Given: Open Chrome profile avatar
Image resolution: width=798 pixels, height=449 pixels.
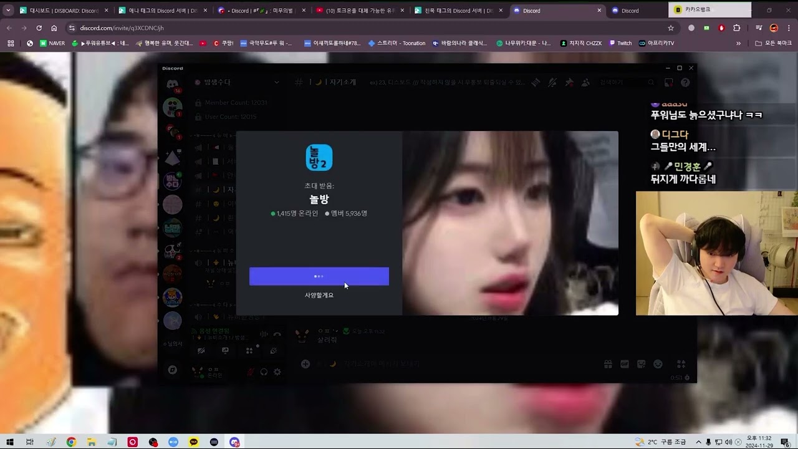Looking at the screenshot, I should point(774,28).
